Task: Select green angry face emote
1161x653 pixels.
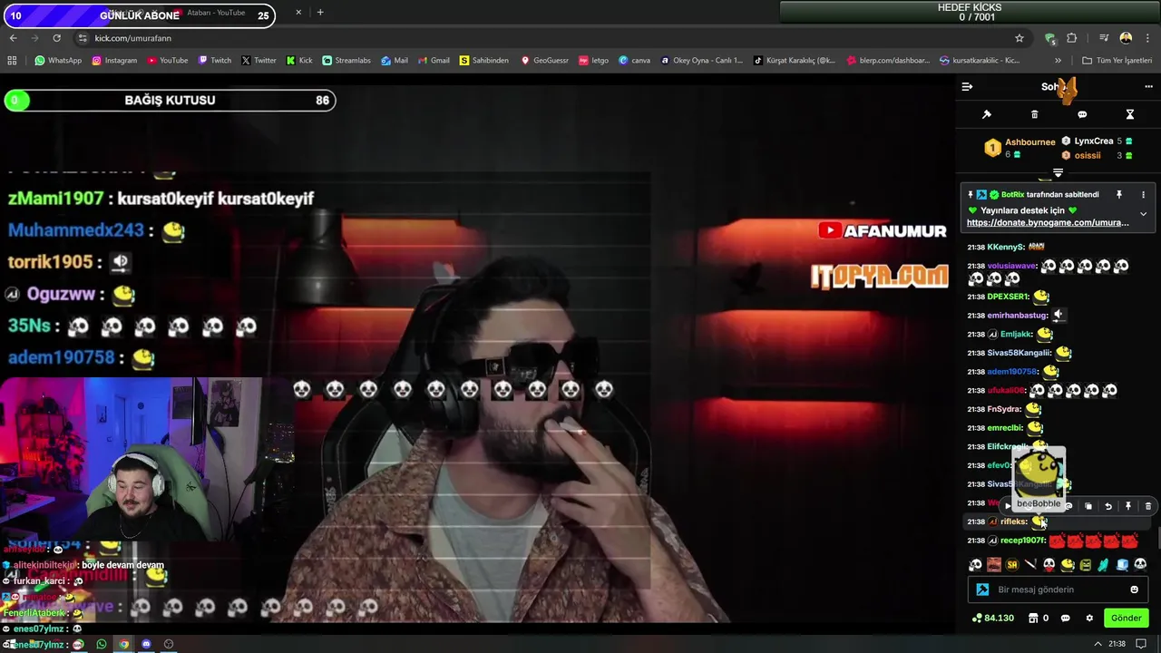Action: pos(1085,565)
